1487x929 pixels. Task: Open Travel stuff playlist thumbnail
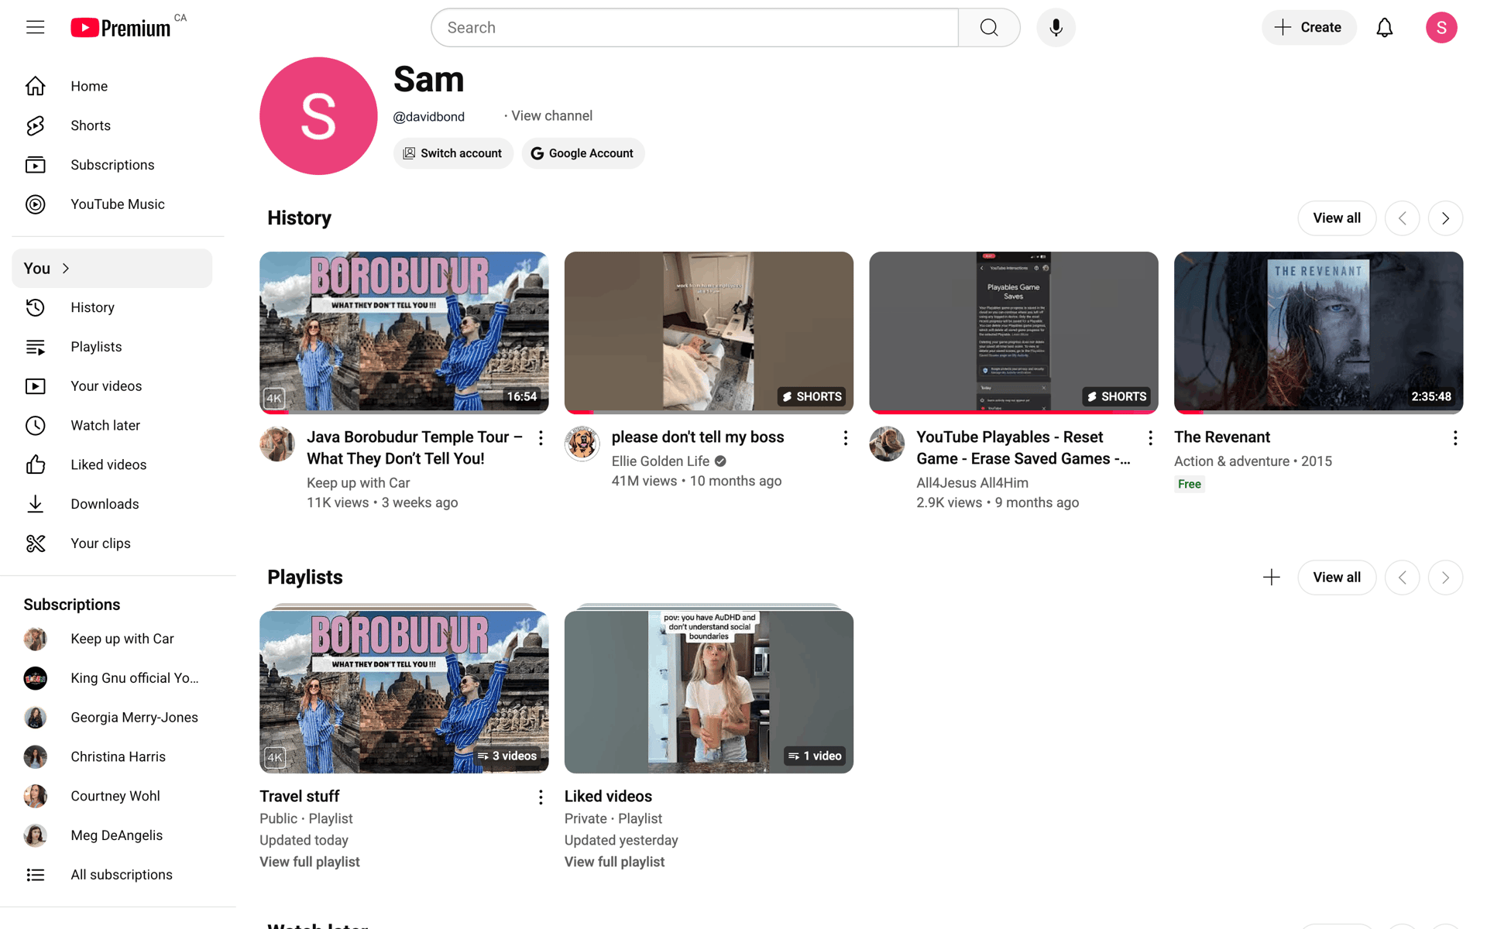(x=404, y=691)
